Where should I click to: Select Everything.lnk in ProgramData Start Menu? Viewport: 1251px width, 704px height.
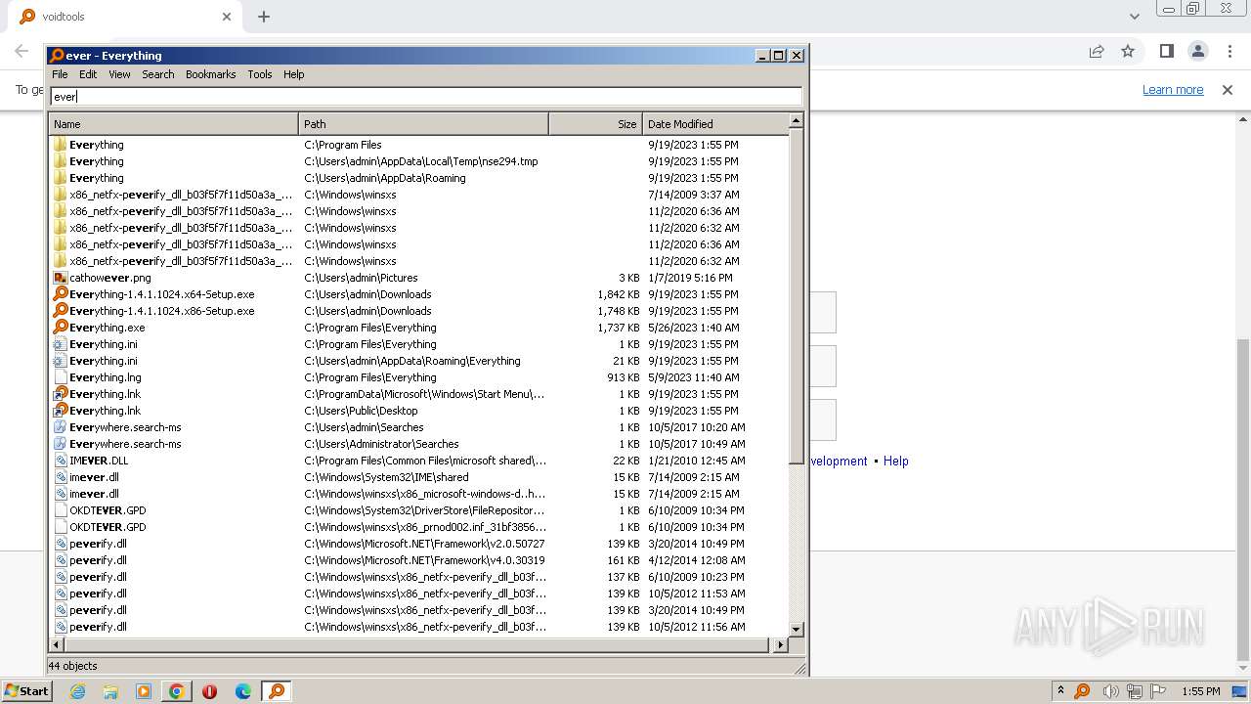[x=418, y=394]
